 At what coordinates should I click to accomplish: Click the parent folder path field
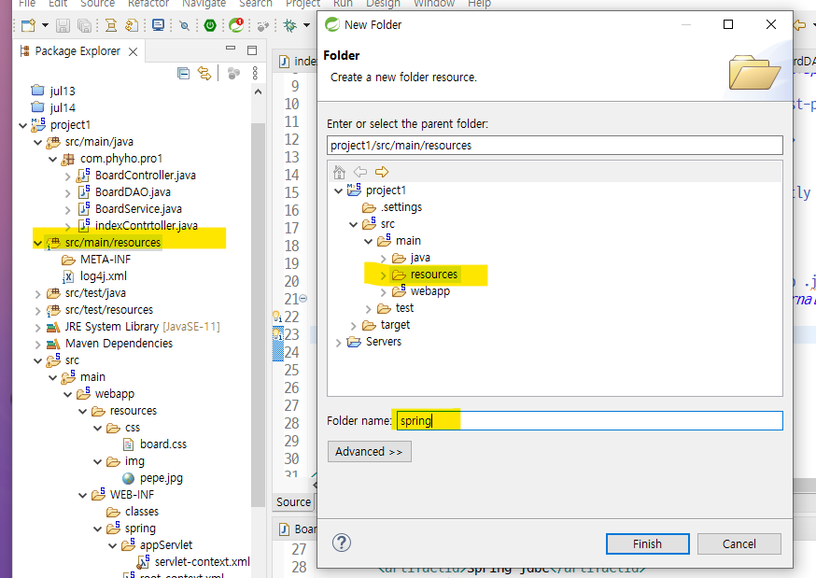tap(555, 145)
